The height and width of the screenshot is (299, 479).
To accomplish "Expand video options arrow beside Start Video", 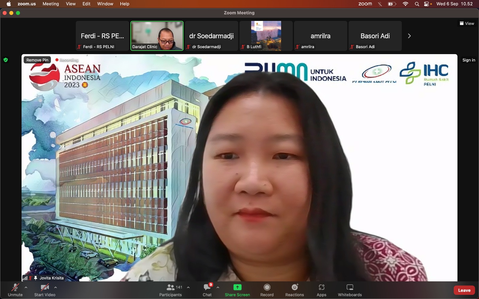I will (x=55, y=287).
